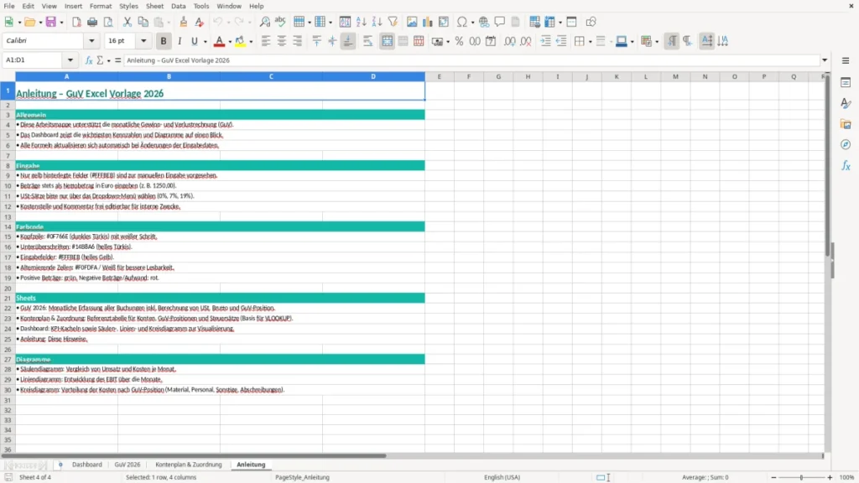The image size is (859, 483).
Task: Run spelling check (abc icon)
Action: [x=280, y=22]
